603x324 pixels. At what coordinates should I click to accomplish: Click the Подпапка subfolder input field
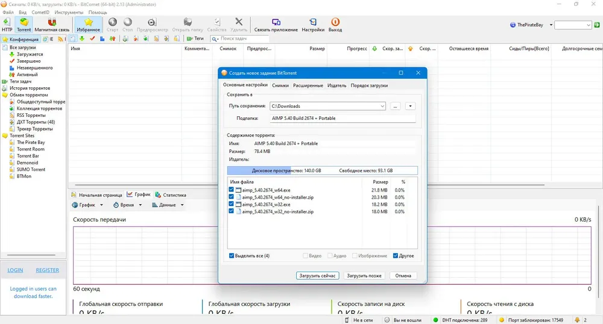coord(343,118)
